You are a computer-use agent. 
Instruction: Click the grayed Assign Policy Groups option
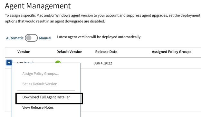(x=41, y=74)
